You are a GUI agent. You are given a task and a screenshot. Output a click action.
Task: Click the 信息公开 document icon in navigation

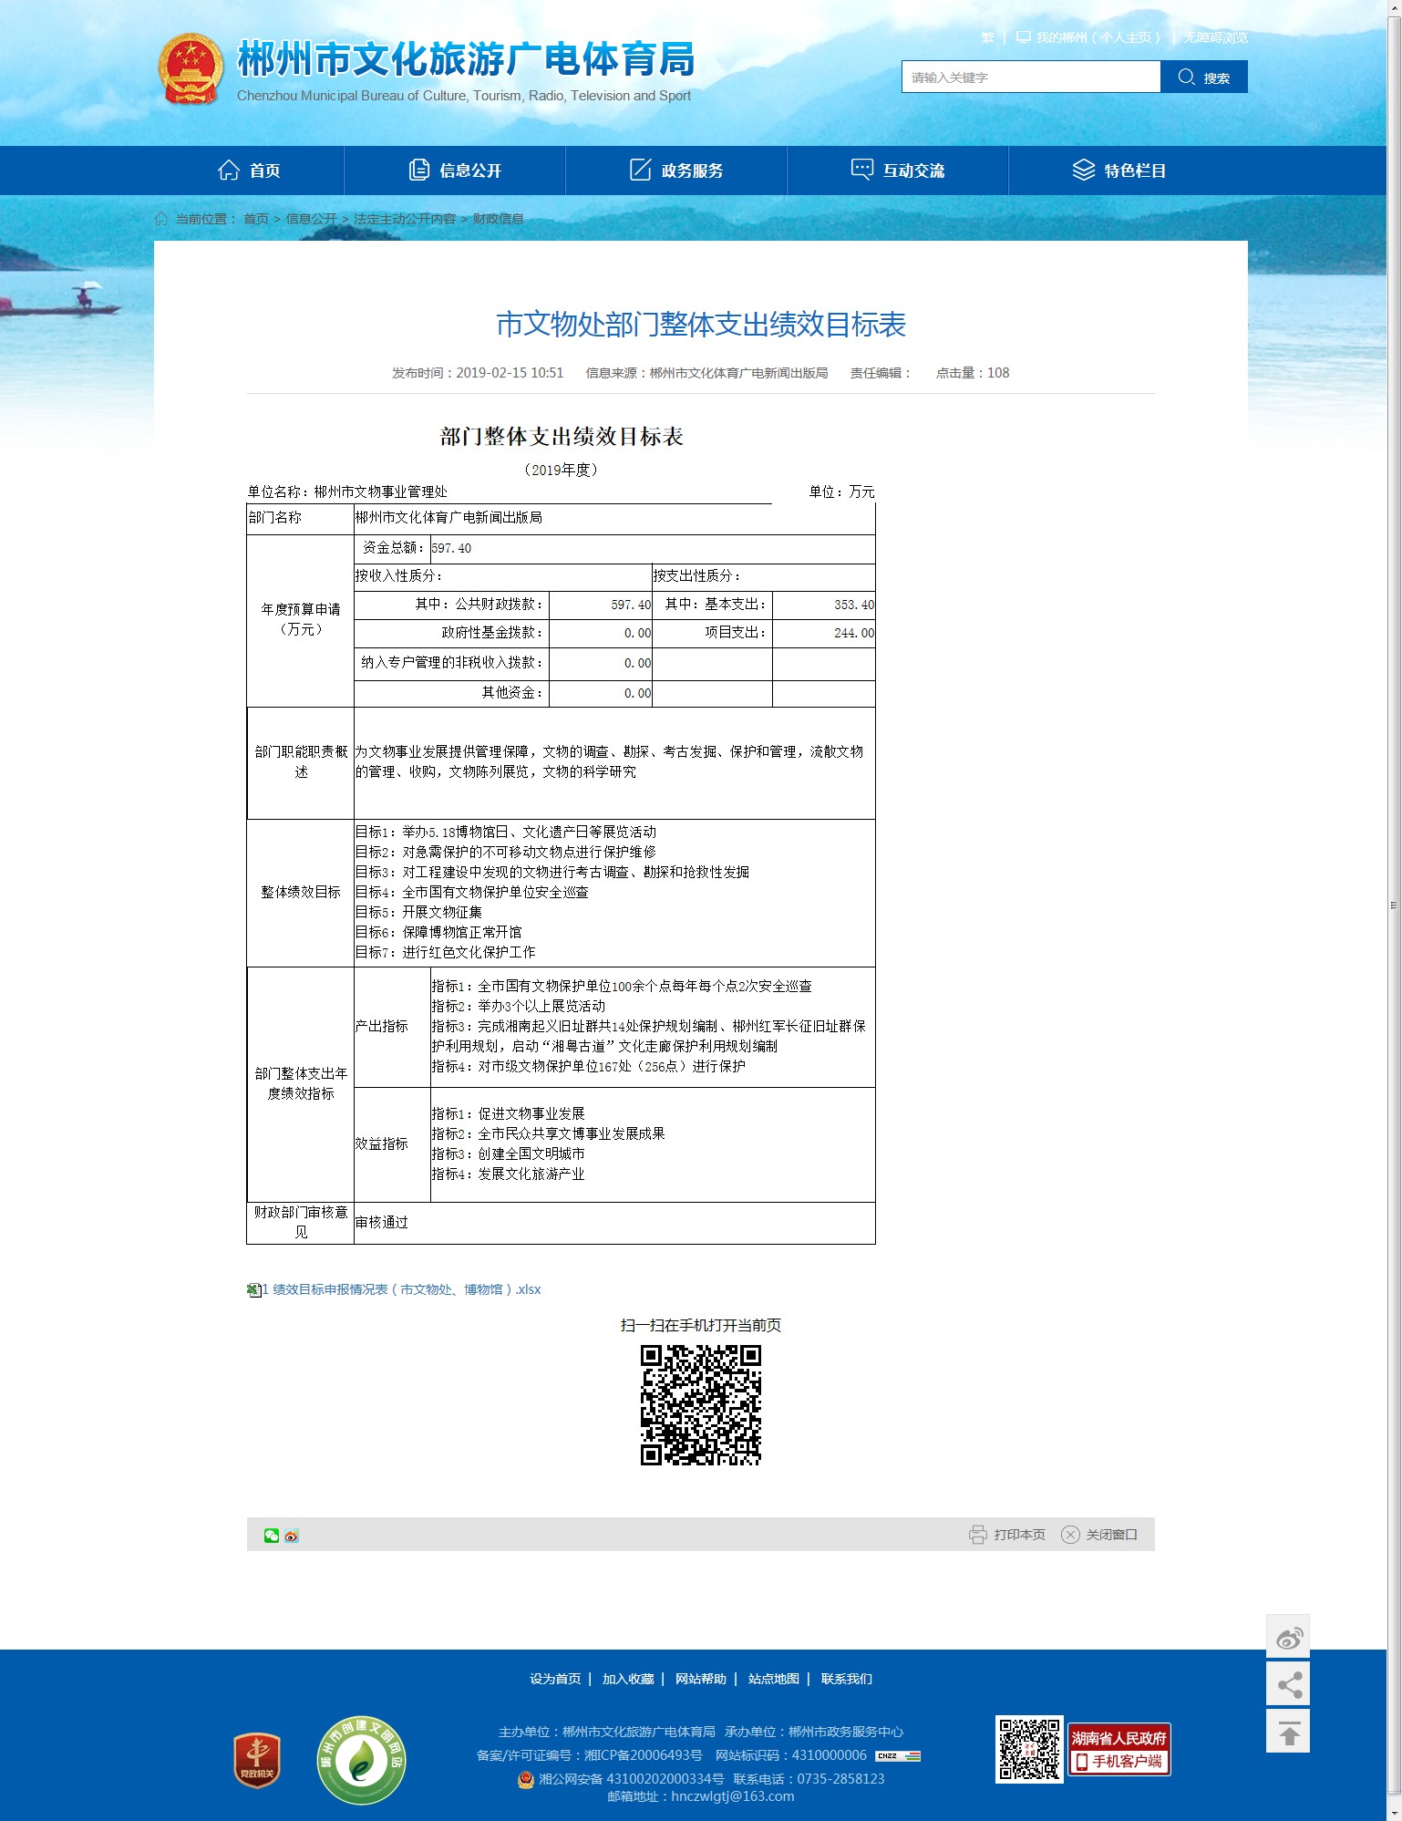tap(419, 171)
